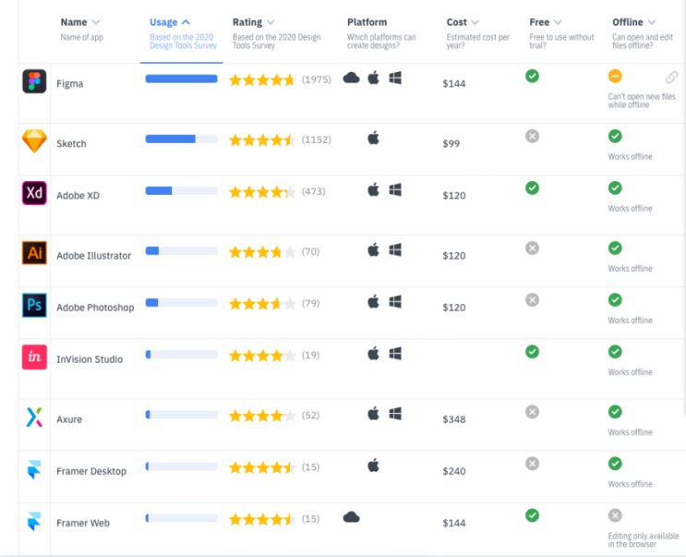Click the Adobe XD usage bar
This screenshot has height=557, width=686.
coord(181,191)
